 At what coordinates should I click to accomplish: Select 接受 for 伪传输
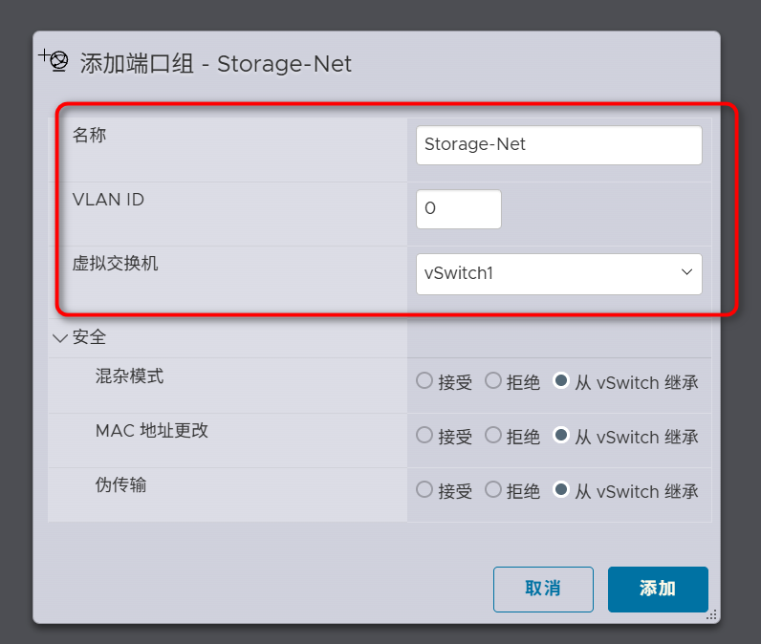(x=424, y=489)
